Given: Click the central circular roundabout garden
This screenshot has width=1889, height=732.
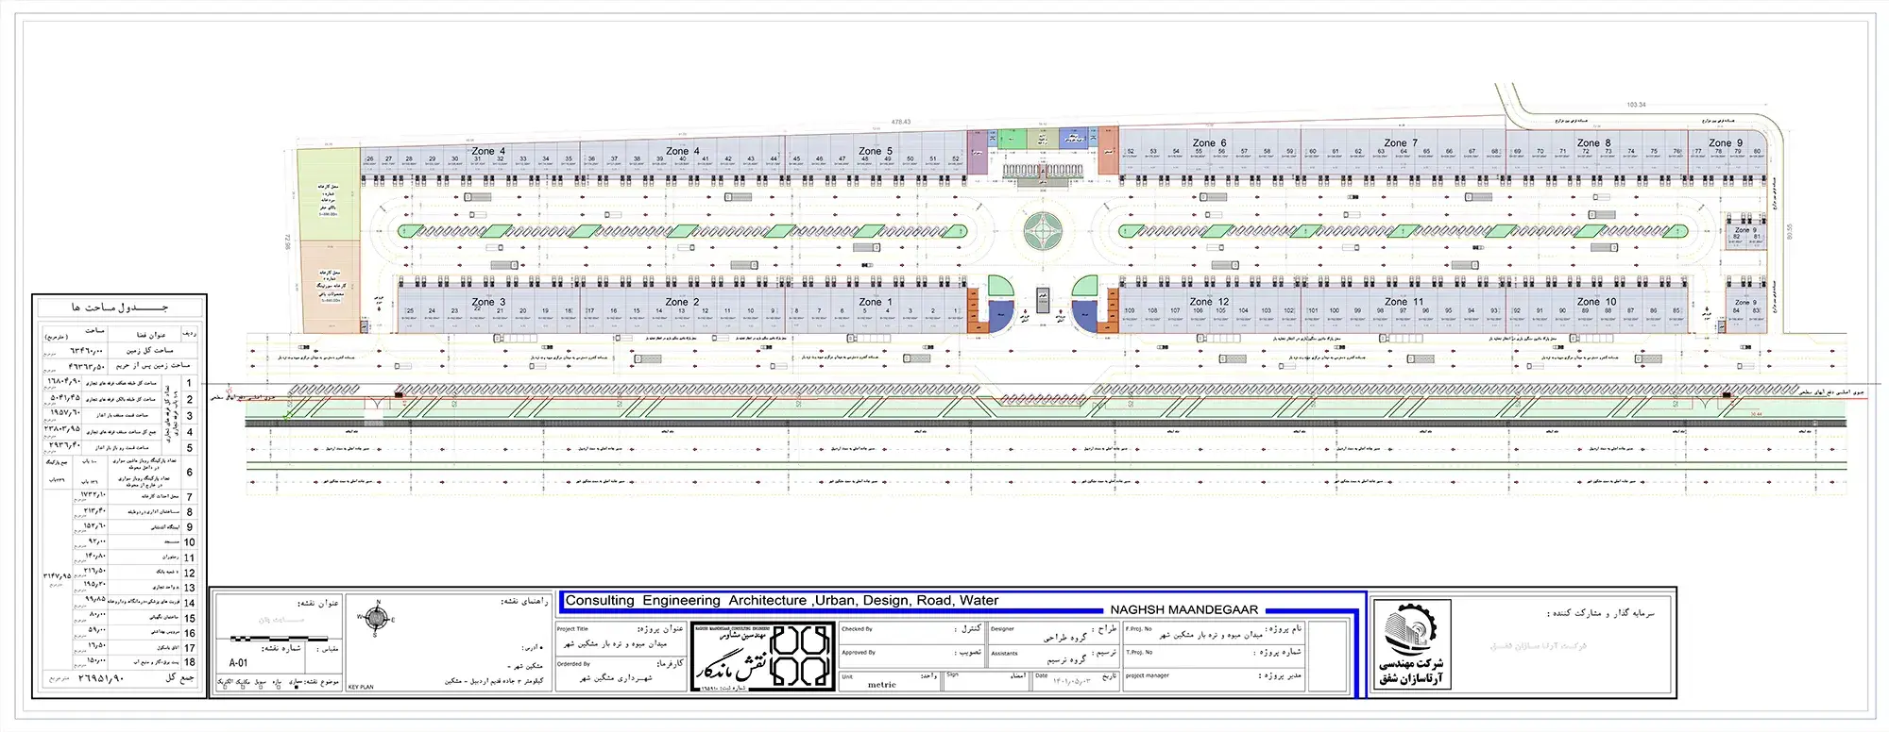Looking at the screenshot, I should point(1043,231).
